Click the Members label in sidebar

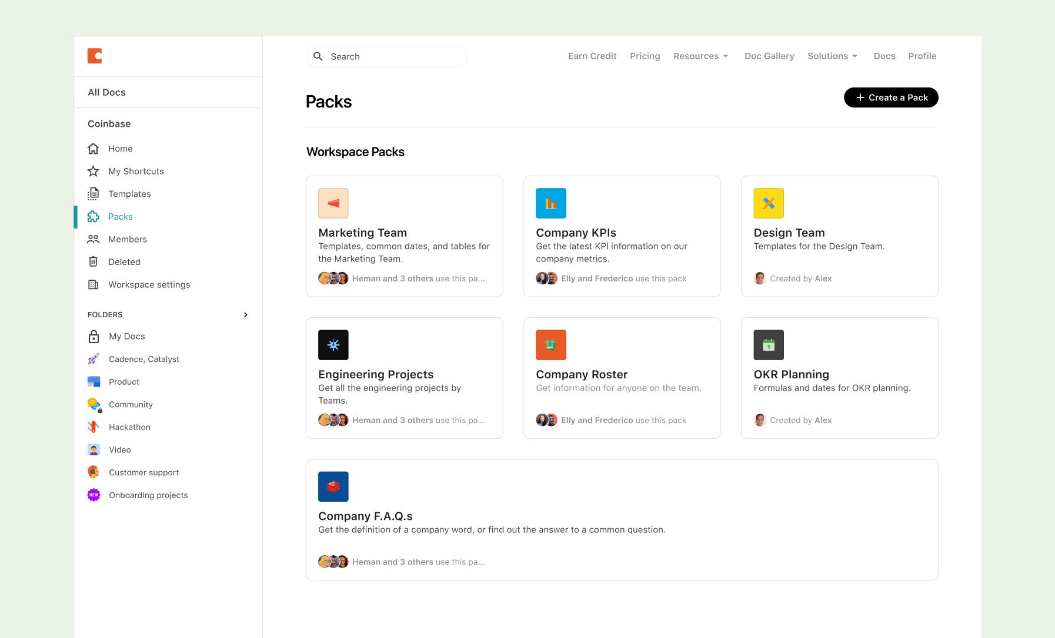[x=128, y=239]
